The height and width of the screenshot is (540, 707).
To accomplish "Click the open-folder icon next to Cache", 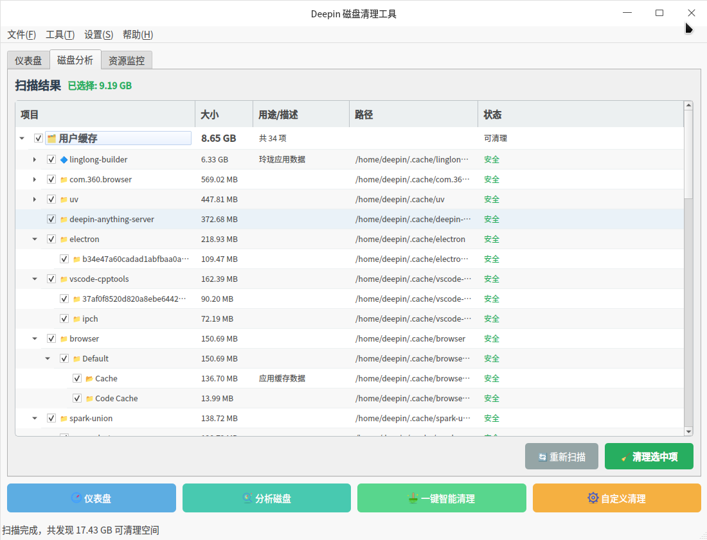I will click(89, 379).
